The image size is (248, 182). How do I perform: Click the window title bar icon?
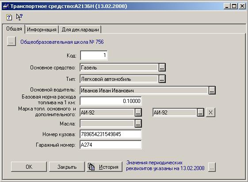[x=6, y=6]
